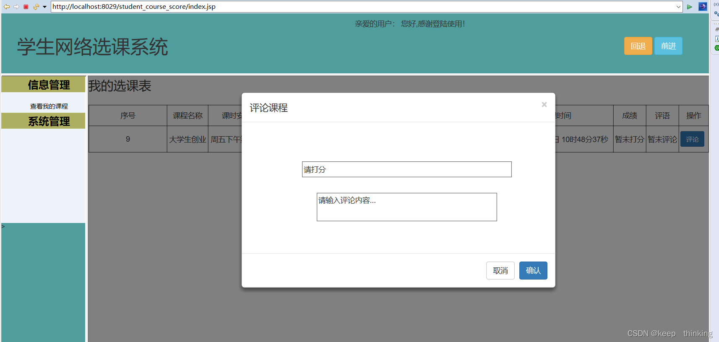
Task: Click the browser back arrow icon
Action: coord(7,7)
